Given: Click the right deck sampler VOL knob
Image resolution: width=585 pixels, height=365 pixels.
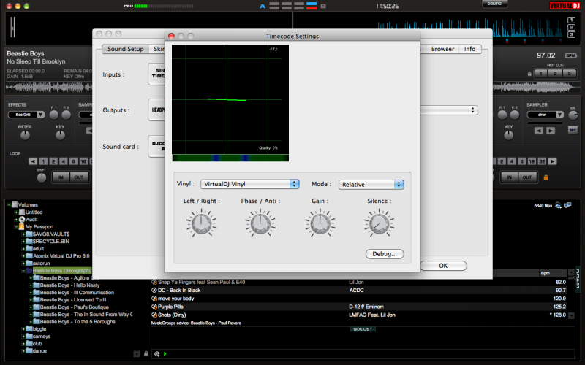Looking at the screenshot, I should point(573,115).
